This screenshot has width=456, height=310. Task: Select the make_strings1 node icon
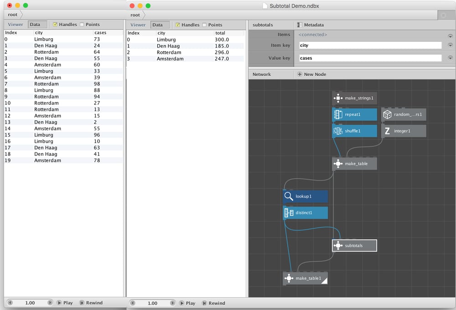[x=338, y=98]
